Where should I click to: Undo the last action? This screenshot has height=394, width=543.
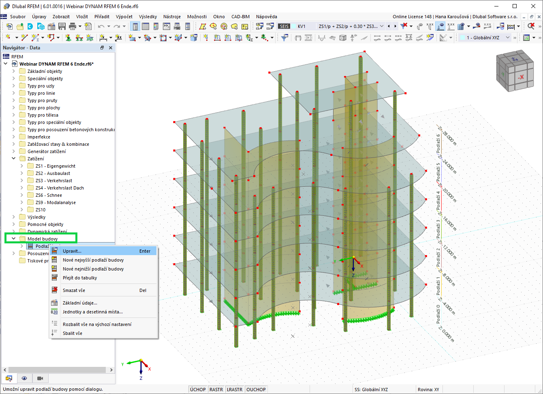click(101, 26)
